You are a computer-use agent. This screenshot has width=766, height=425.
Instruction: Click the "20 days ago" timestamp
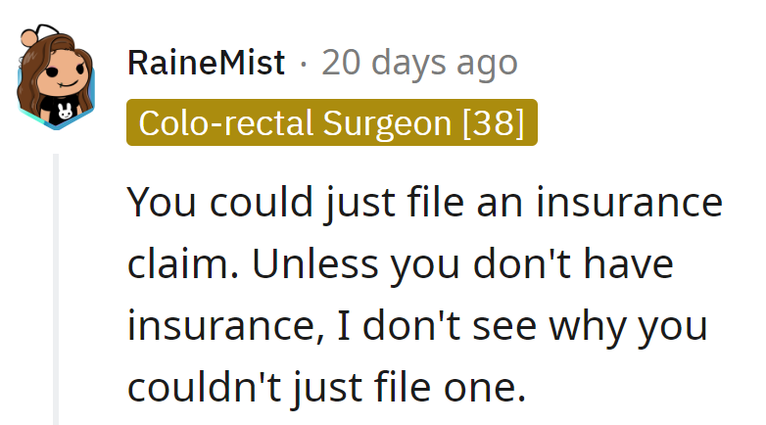click(419, 64)
